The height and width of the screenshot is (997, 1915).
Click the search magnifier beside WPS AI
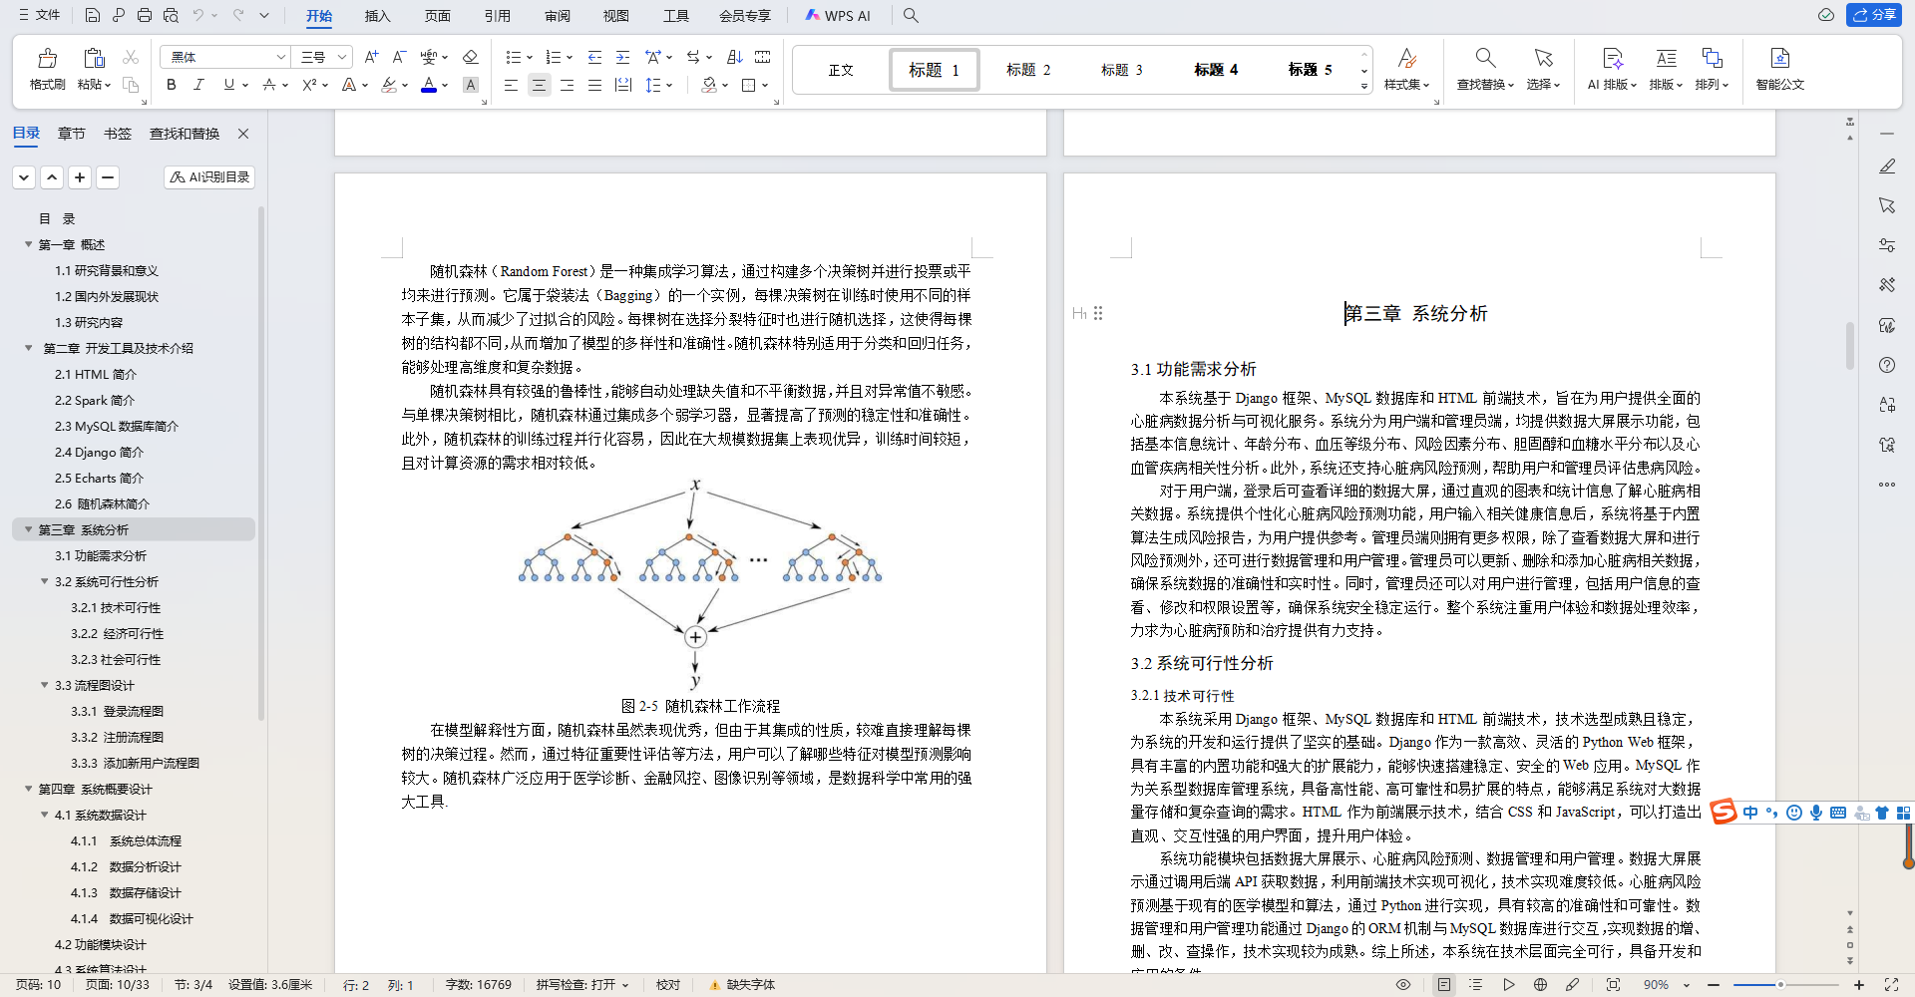point(911,15)
